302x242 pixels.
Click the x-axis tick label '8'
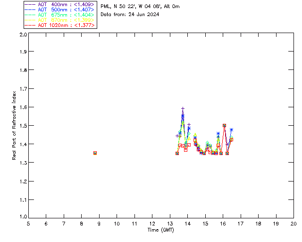82,224
